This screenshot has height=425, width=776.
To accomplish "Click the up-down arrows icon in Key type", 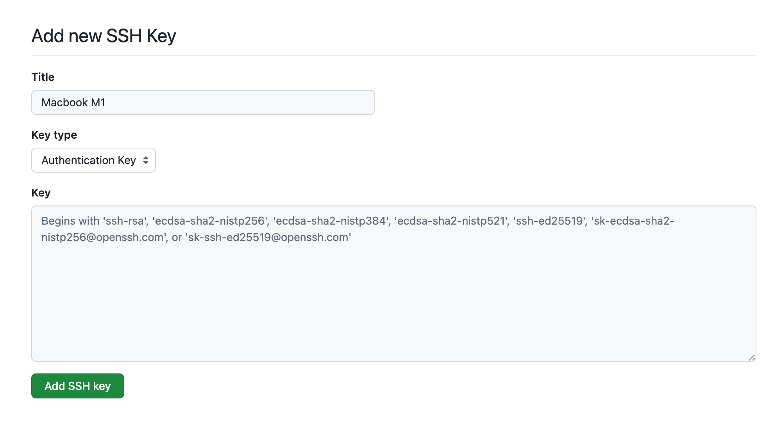I will (145, 160).
